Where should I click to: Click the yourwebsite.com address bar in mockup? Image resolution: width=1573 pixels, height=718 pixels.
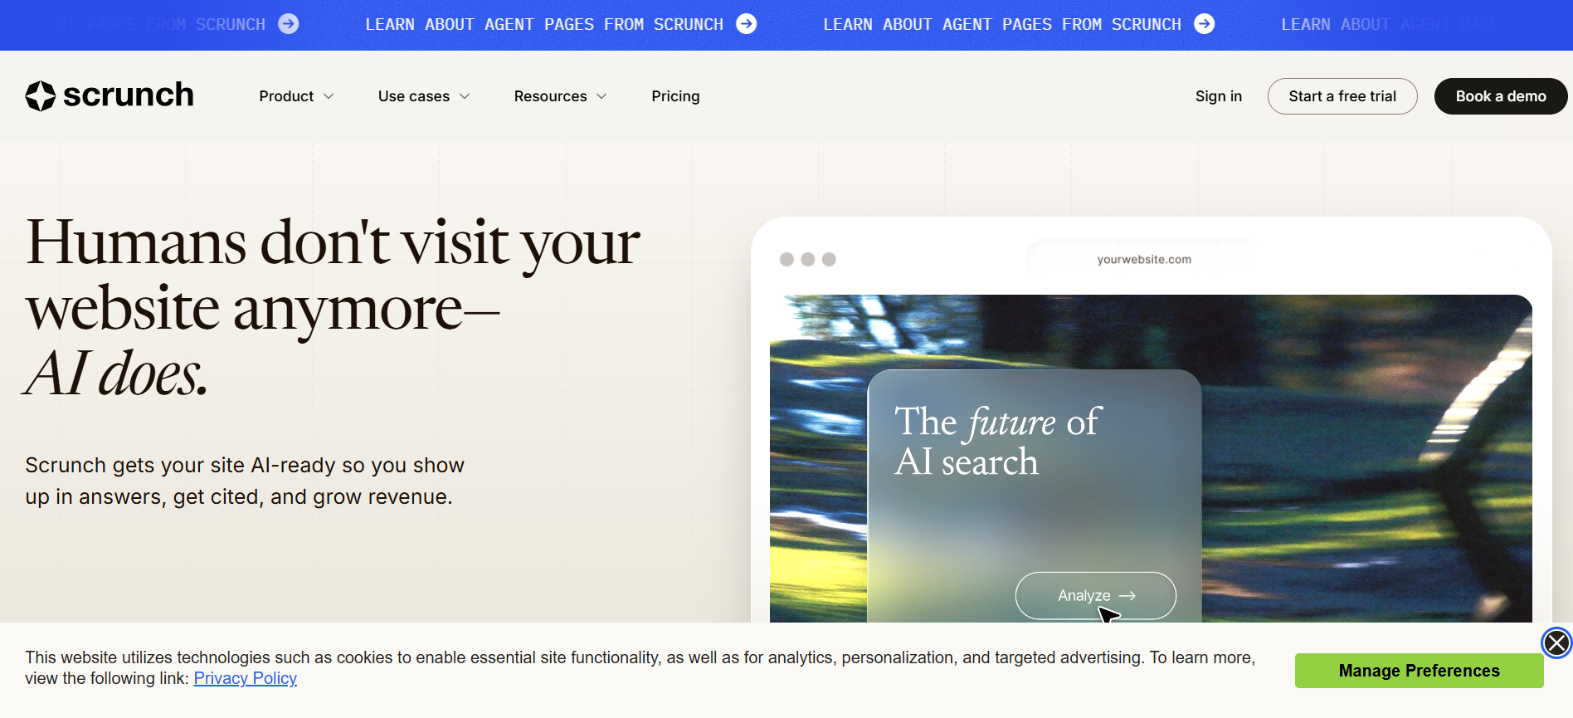[x=1143, y=259]
